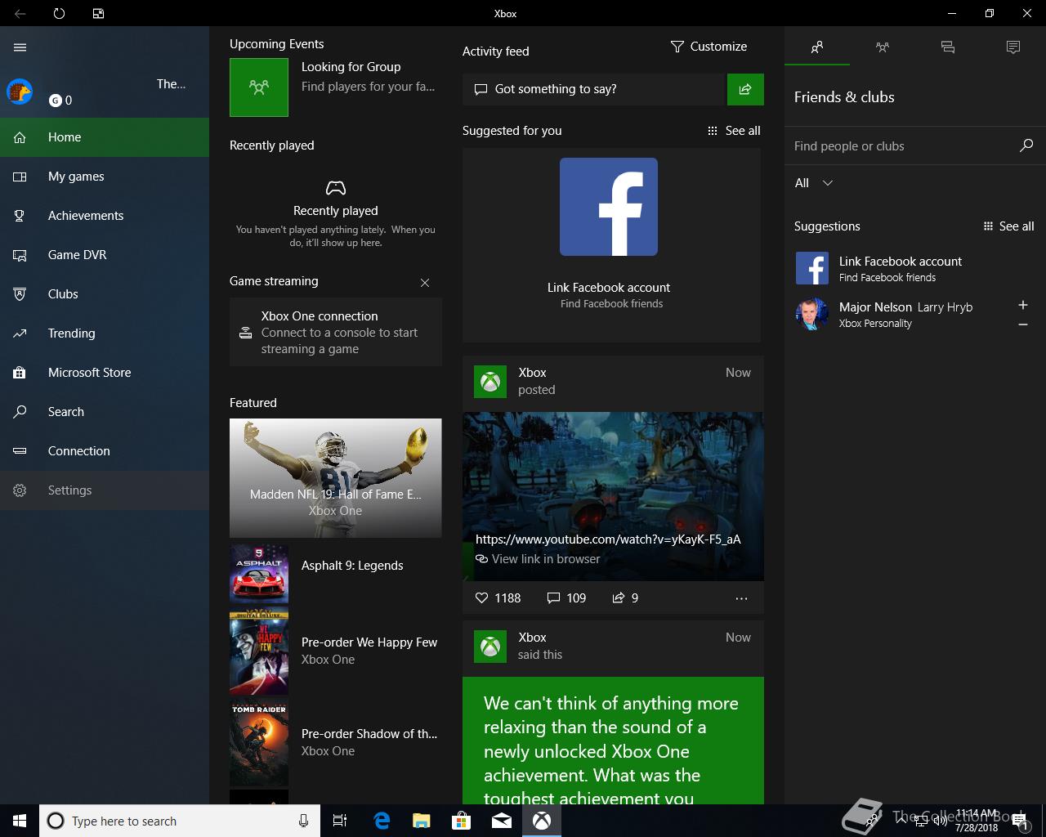Switch to Parties tab in right panel
Image resolution: width=1046 pixels, height=837 pixels.
coord(883,47)
